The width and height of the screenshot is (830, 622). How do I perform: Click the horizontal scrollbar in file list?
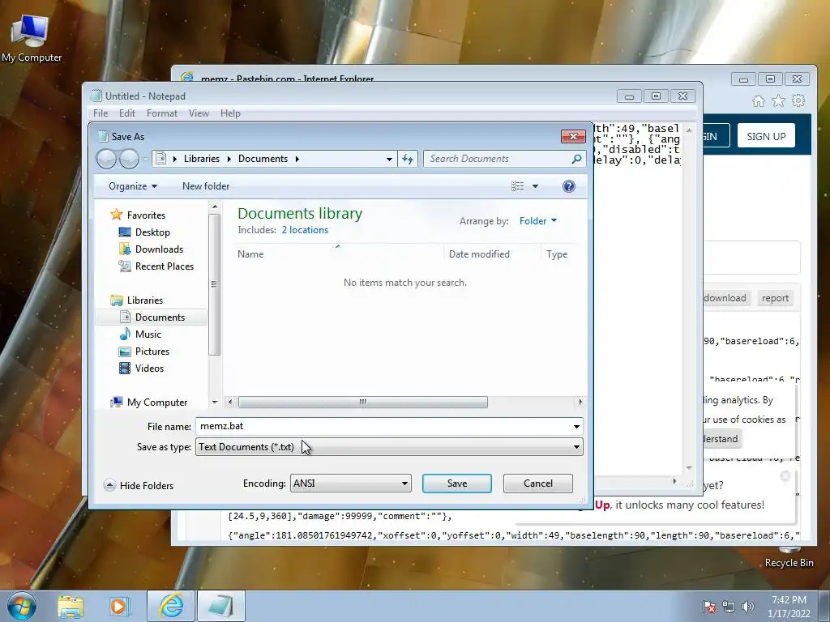(362, 402)
